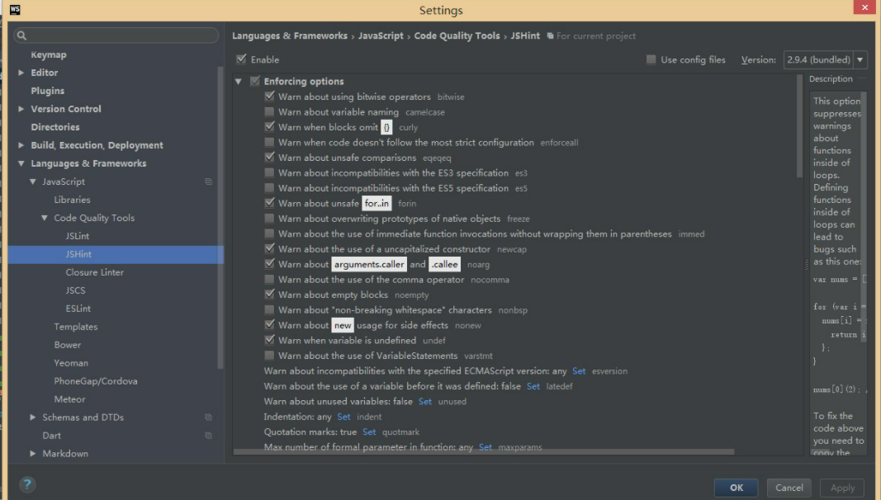This screenshot has height=500, width=881.
Task: Click the options list vertical scrollbar
Action: 799,127
